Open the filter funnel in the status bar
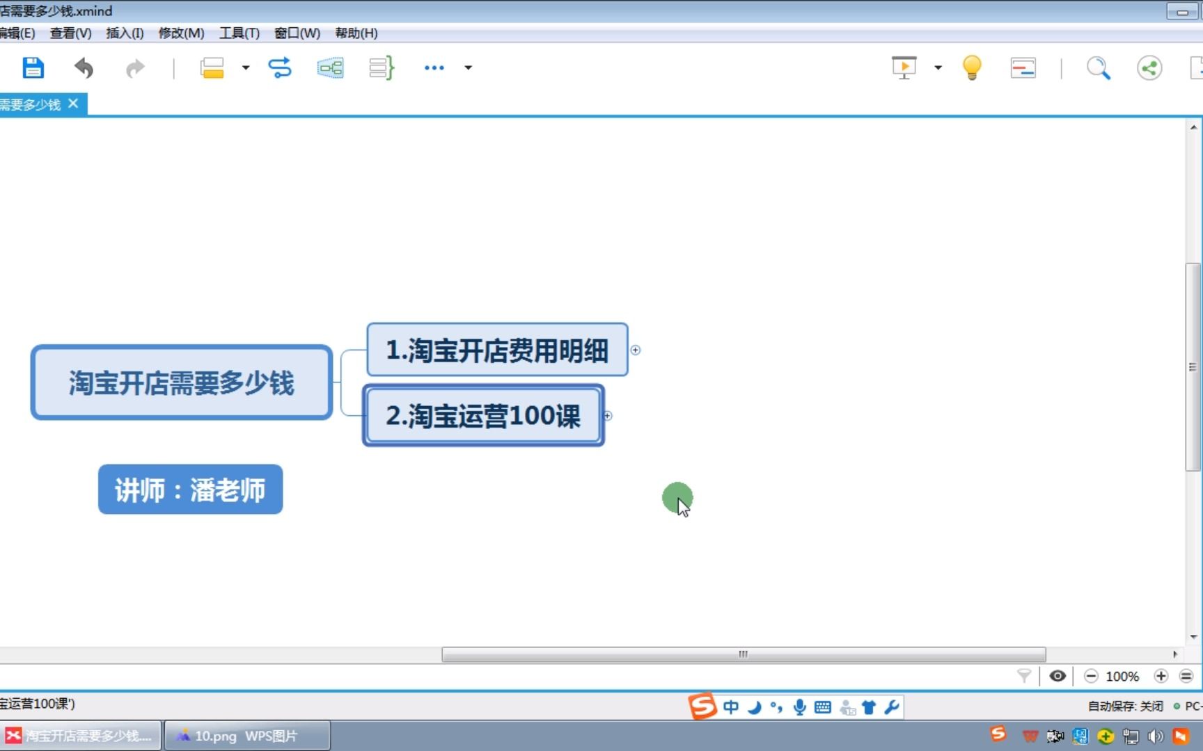The width and height of the screenshot is (1203, 751). [x=1024, y=676]
